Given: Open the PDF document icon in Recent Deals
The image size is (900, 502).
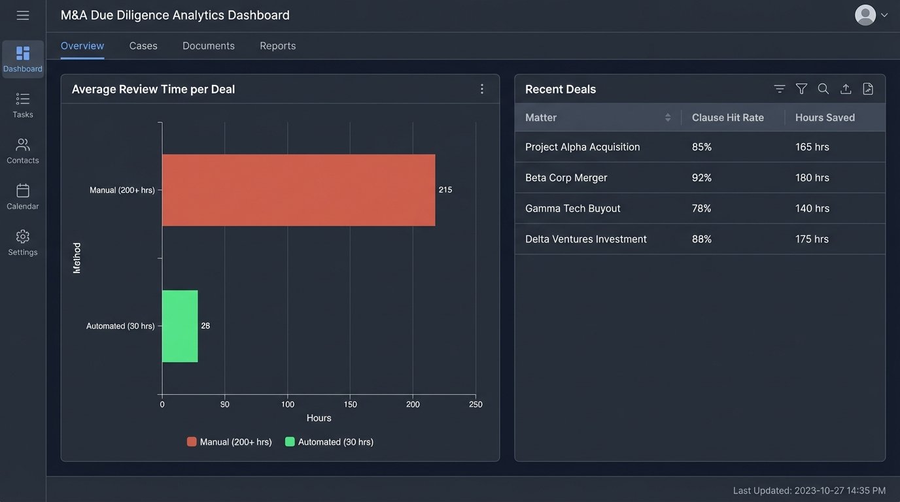Looking at the screenshot, I should click(867, 88).
